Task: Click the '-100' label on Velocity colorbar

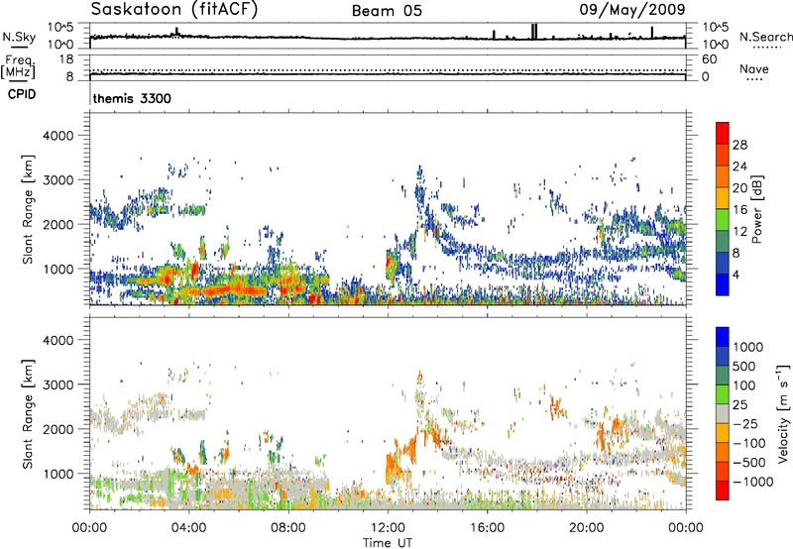Action: click(749, 443)
